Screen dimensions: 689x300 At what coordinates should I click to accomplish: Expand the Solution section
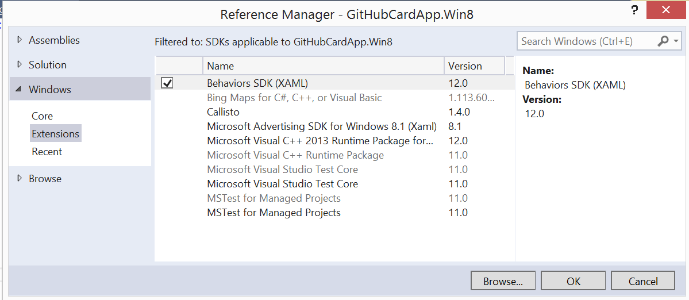point(20,65)
